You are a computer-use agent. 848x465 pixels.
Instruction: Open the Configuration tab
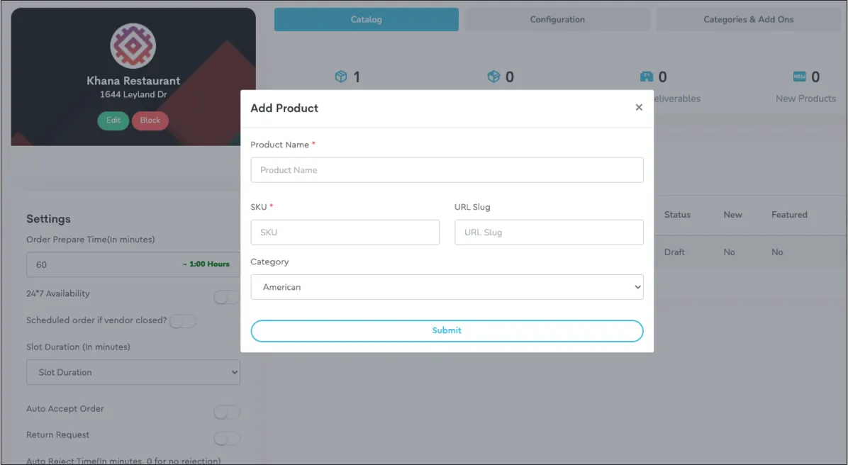(557, 20)
